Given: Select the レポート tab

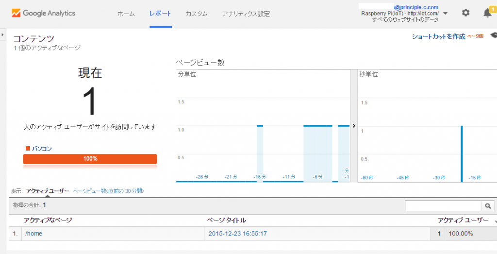Looking at the screenshot, I should tap(160, 14).
